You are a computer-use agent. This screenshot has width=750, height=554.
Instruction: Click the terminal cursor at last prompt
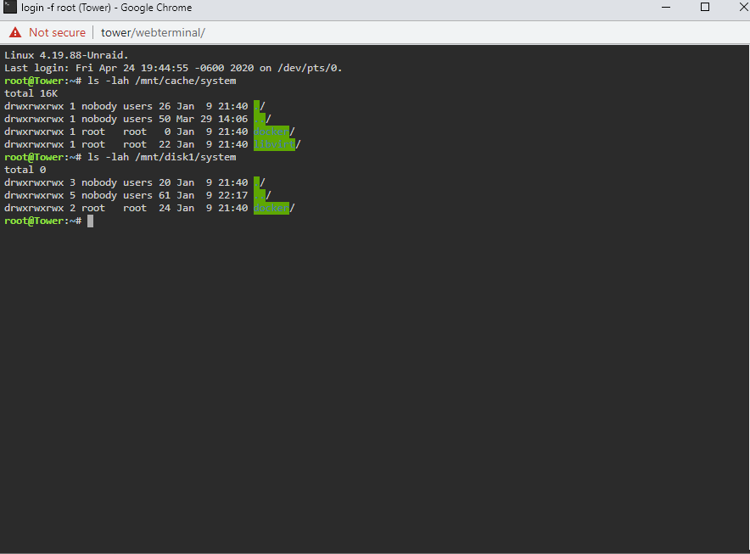tap(91, 221)
